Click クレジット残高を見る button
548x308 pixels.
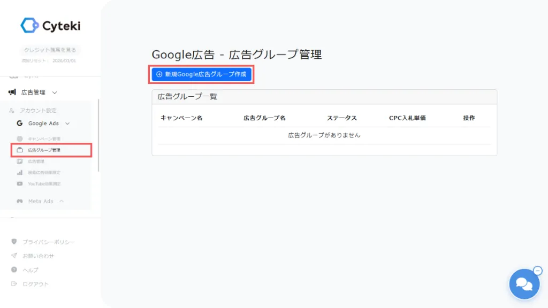pos(50,50)
